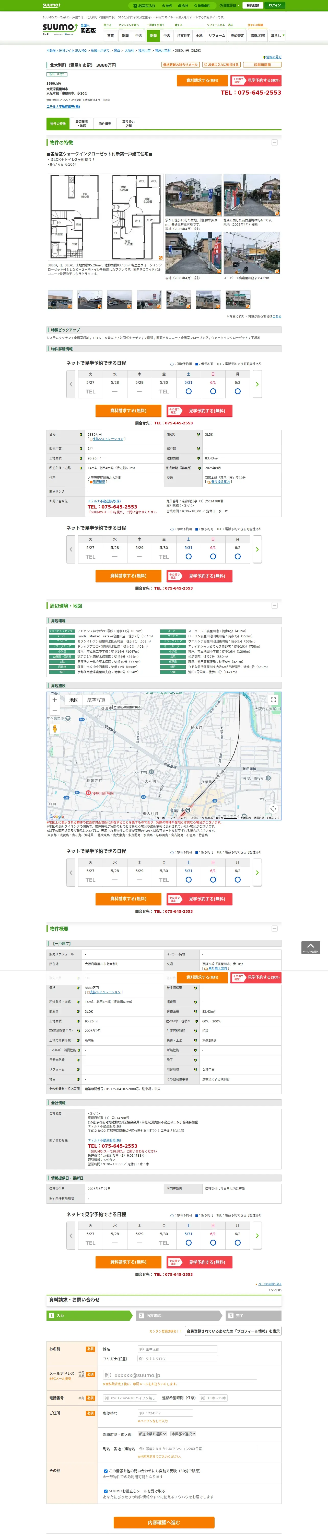Expand the 暮らし navigation dropdown
Screen dimensions: 328x1534
pyautogui.click(x=277, y=36)
